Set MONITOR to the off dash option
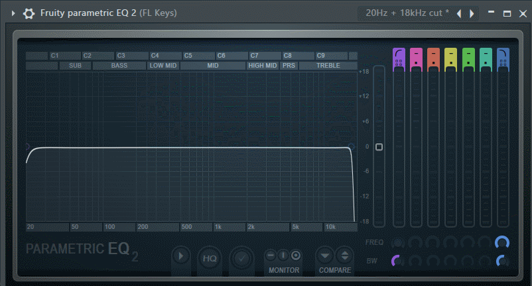Screen dimensions: 532x286 (271, 255)
